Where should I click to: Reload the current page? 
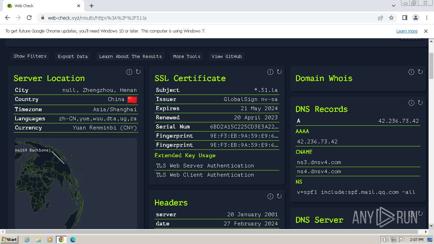pyautogui.click(x=29, y=18)
